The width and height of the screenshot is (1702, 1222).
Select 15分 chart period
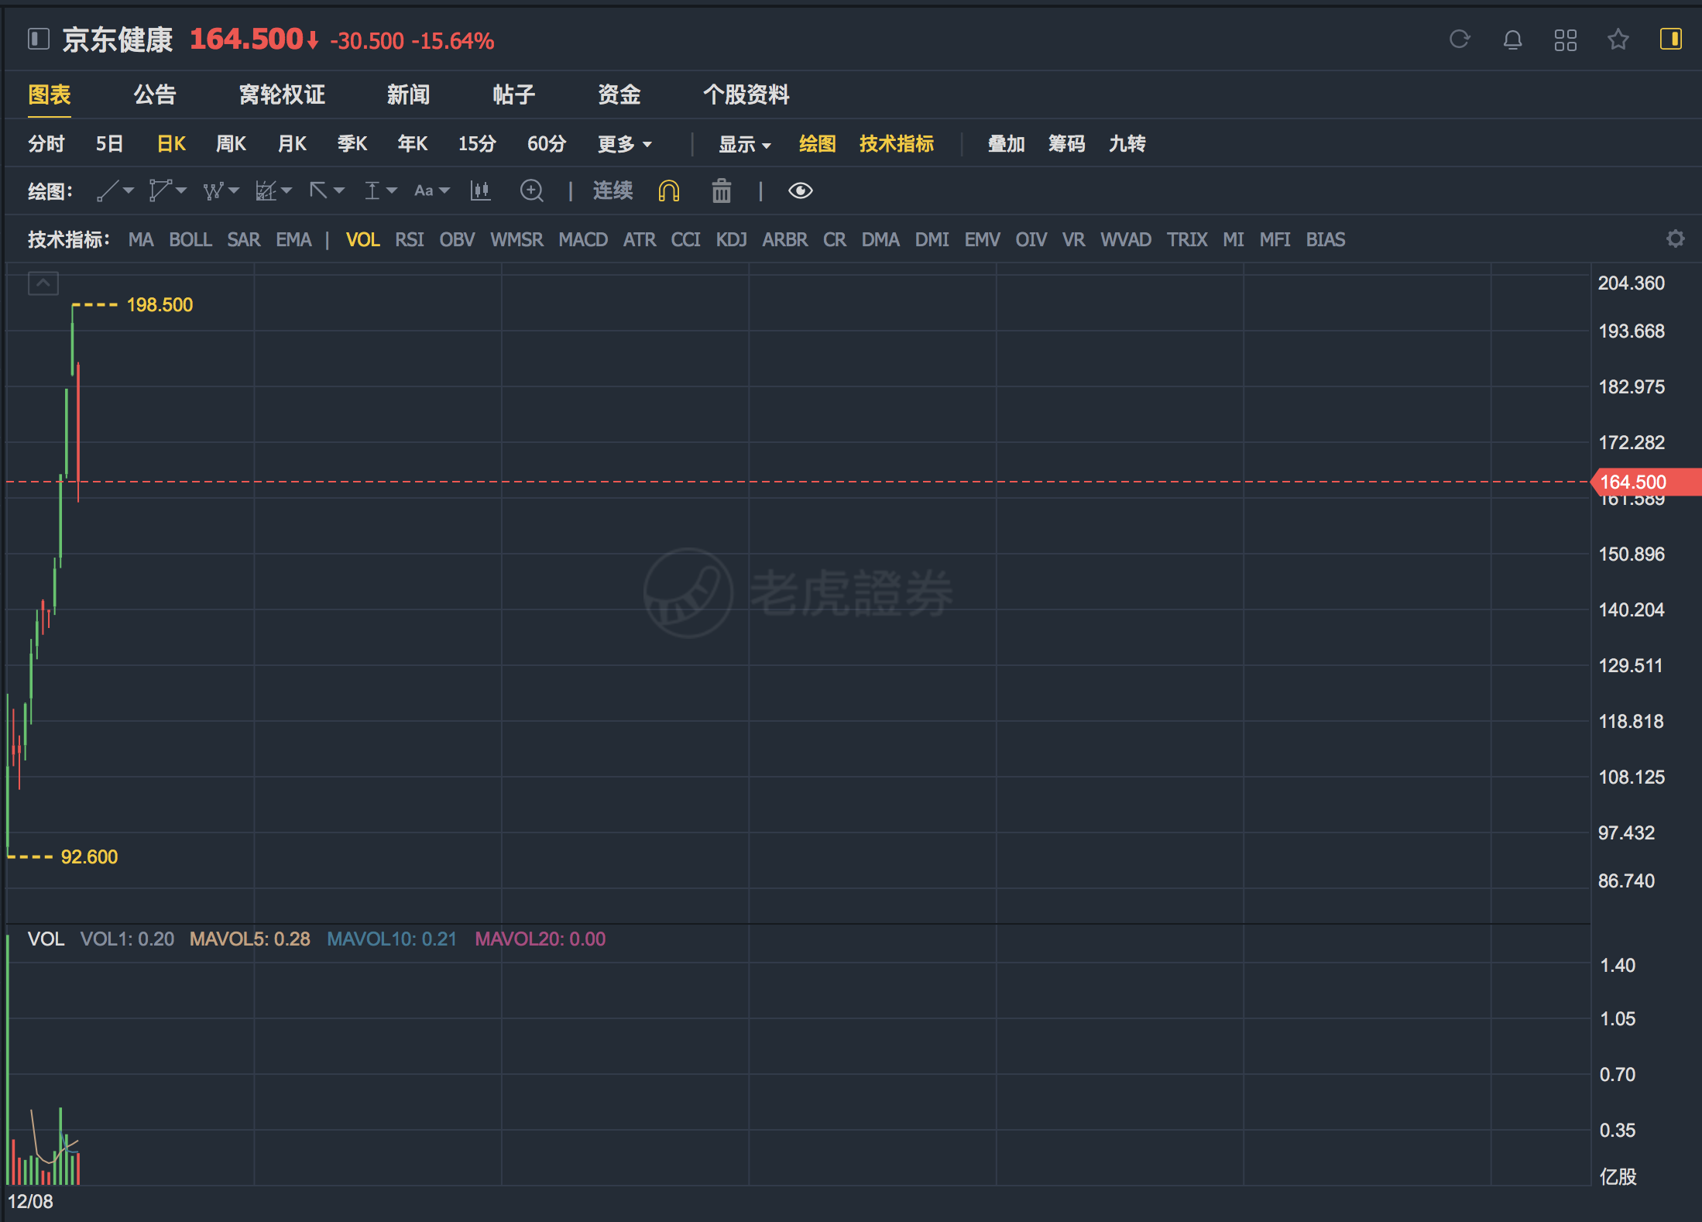[477, 144]
